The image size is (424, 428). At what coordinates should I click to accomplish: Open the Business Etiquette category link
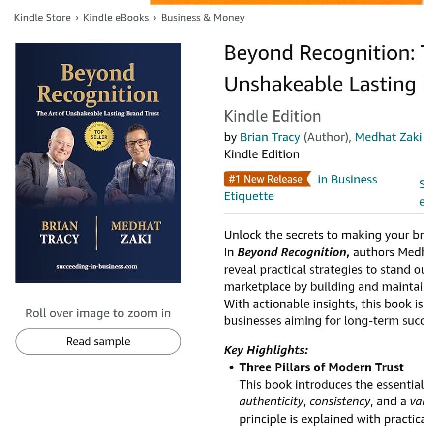301,187
